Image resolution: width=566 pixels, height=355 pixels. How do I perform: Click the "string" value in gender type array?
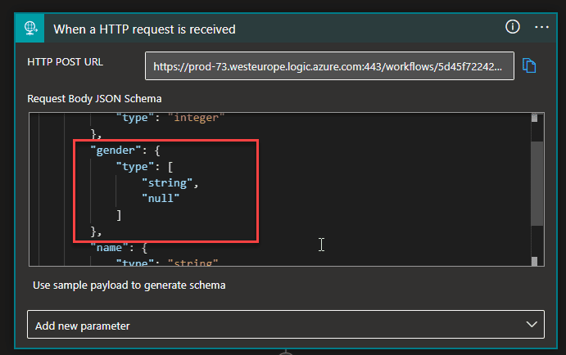tap(170, 182)
